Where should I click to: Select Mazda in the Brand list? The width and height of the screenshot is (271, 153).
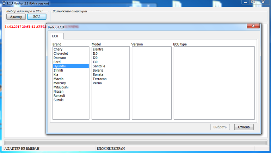71,79
